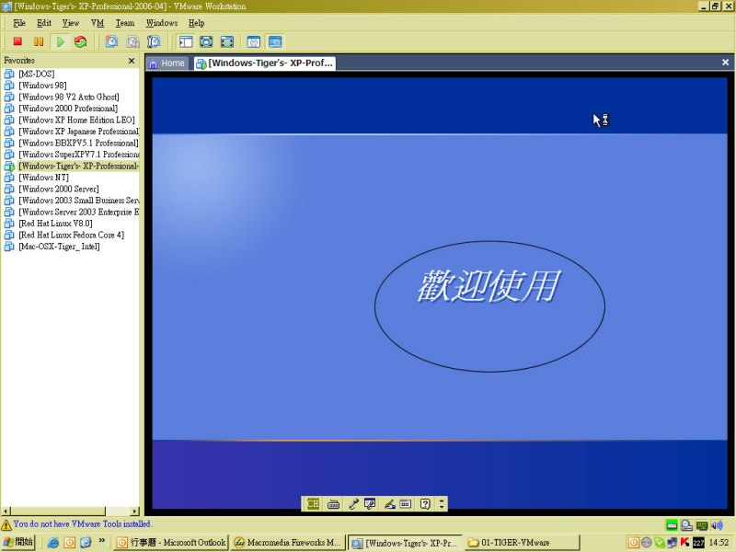Viewport: 736px width, 552px height.
Task: Click the VMware sound status icon
Action: [x=717, y=524]
